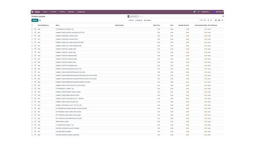Tick the select-all header checkbox
The width and height of the screenshot is (255, 155).
32,25
